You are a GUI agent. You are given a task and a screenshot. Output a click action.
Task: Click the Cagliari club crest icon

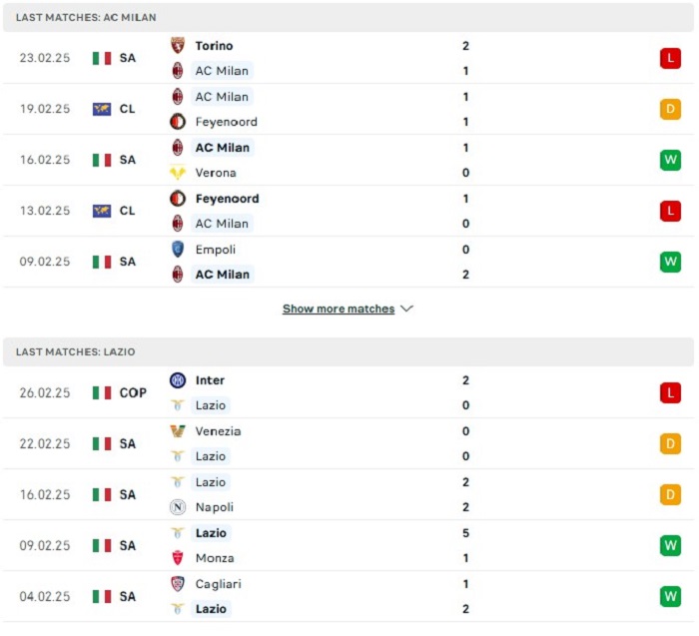(x=178, y=584)
